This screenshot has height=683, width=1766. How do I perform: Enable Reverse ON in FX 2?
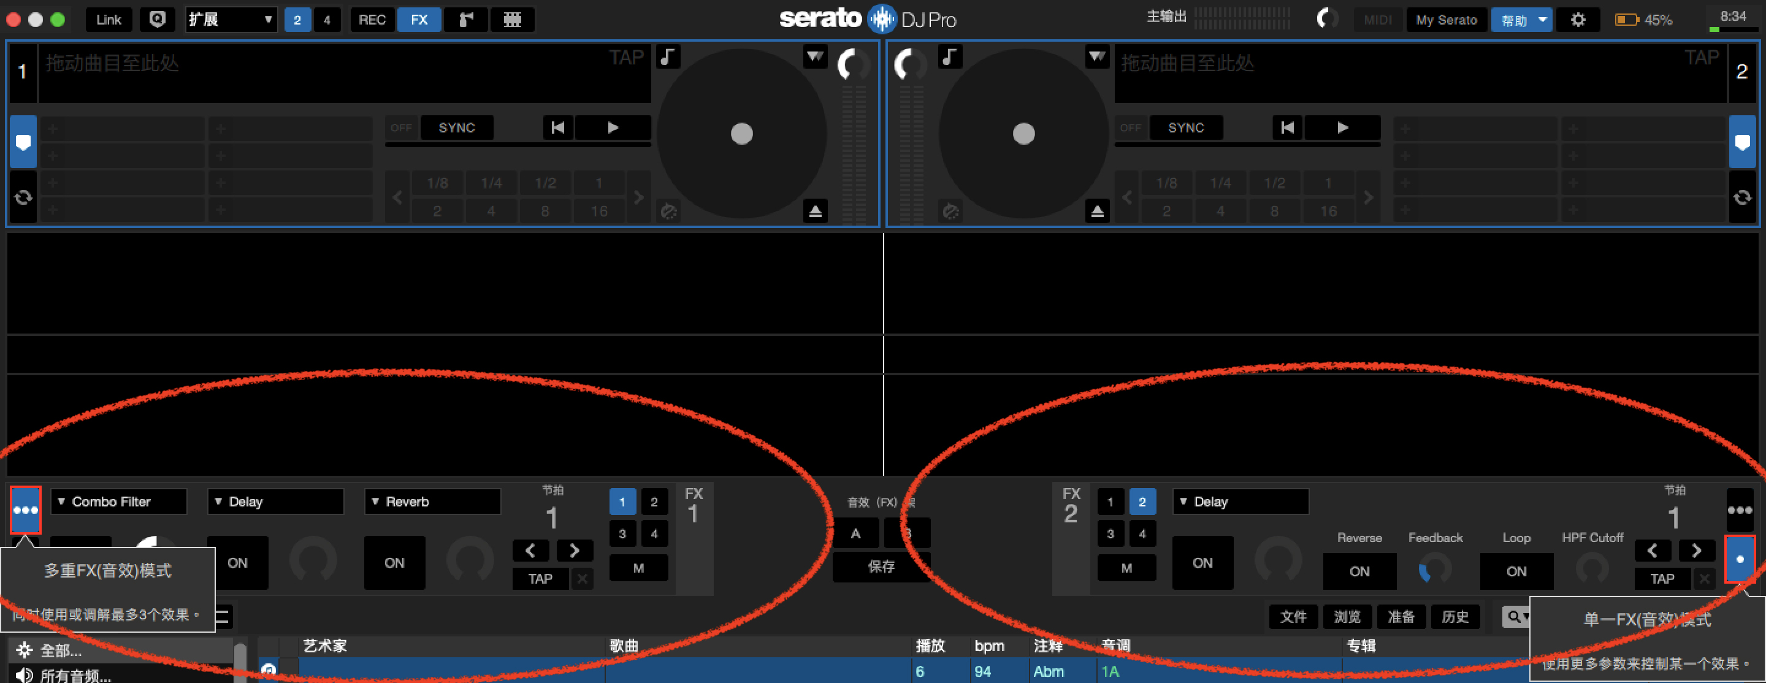[1359, 571]
